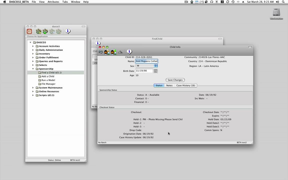Click the FindChild window title bar
This screenshot has height=180, width=288.
[x=157, y=39]
